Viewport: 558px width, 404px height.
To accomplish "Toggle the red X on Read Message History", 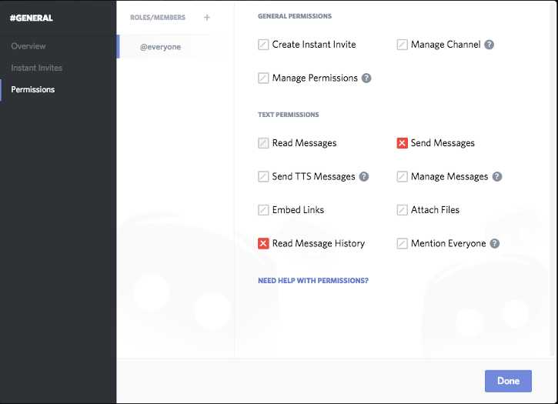I will click(x=263, y=243).
